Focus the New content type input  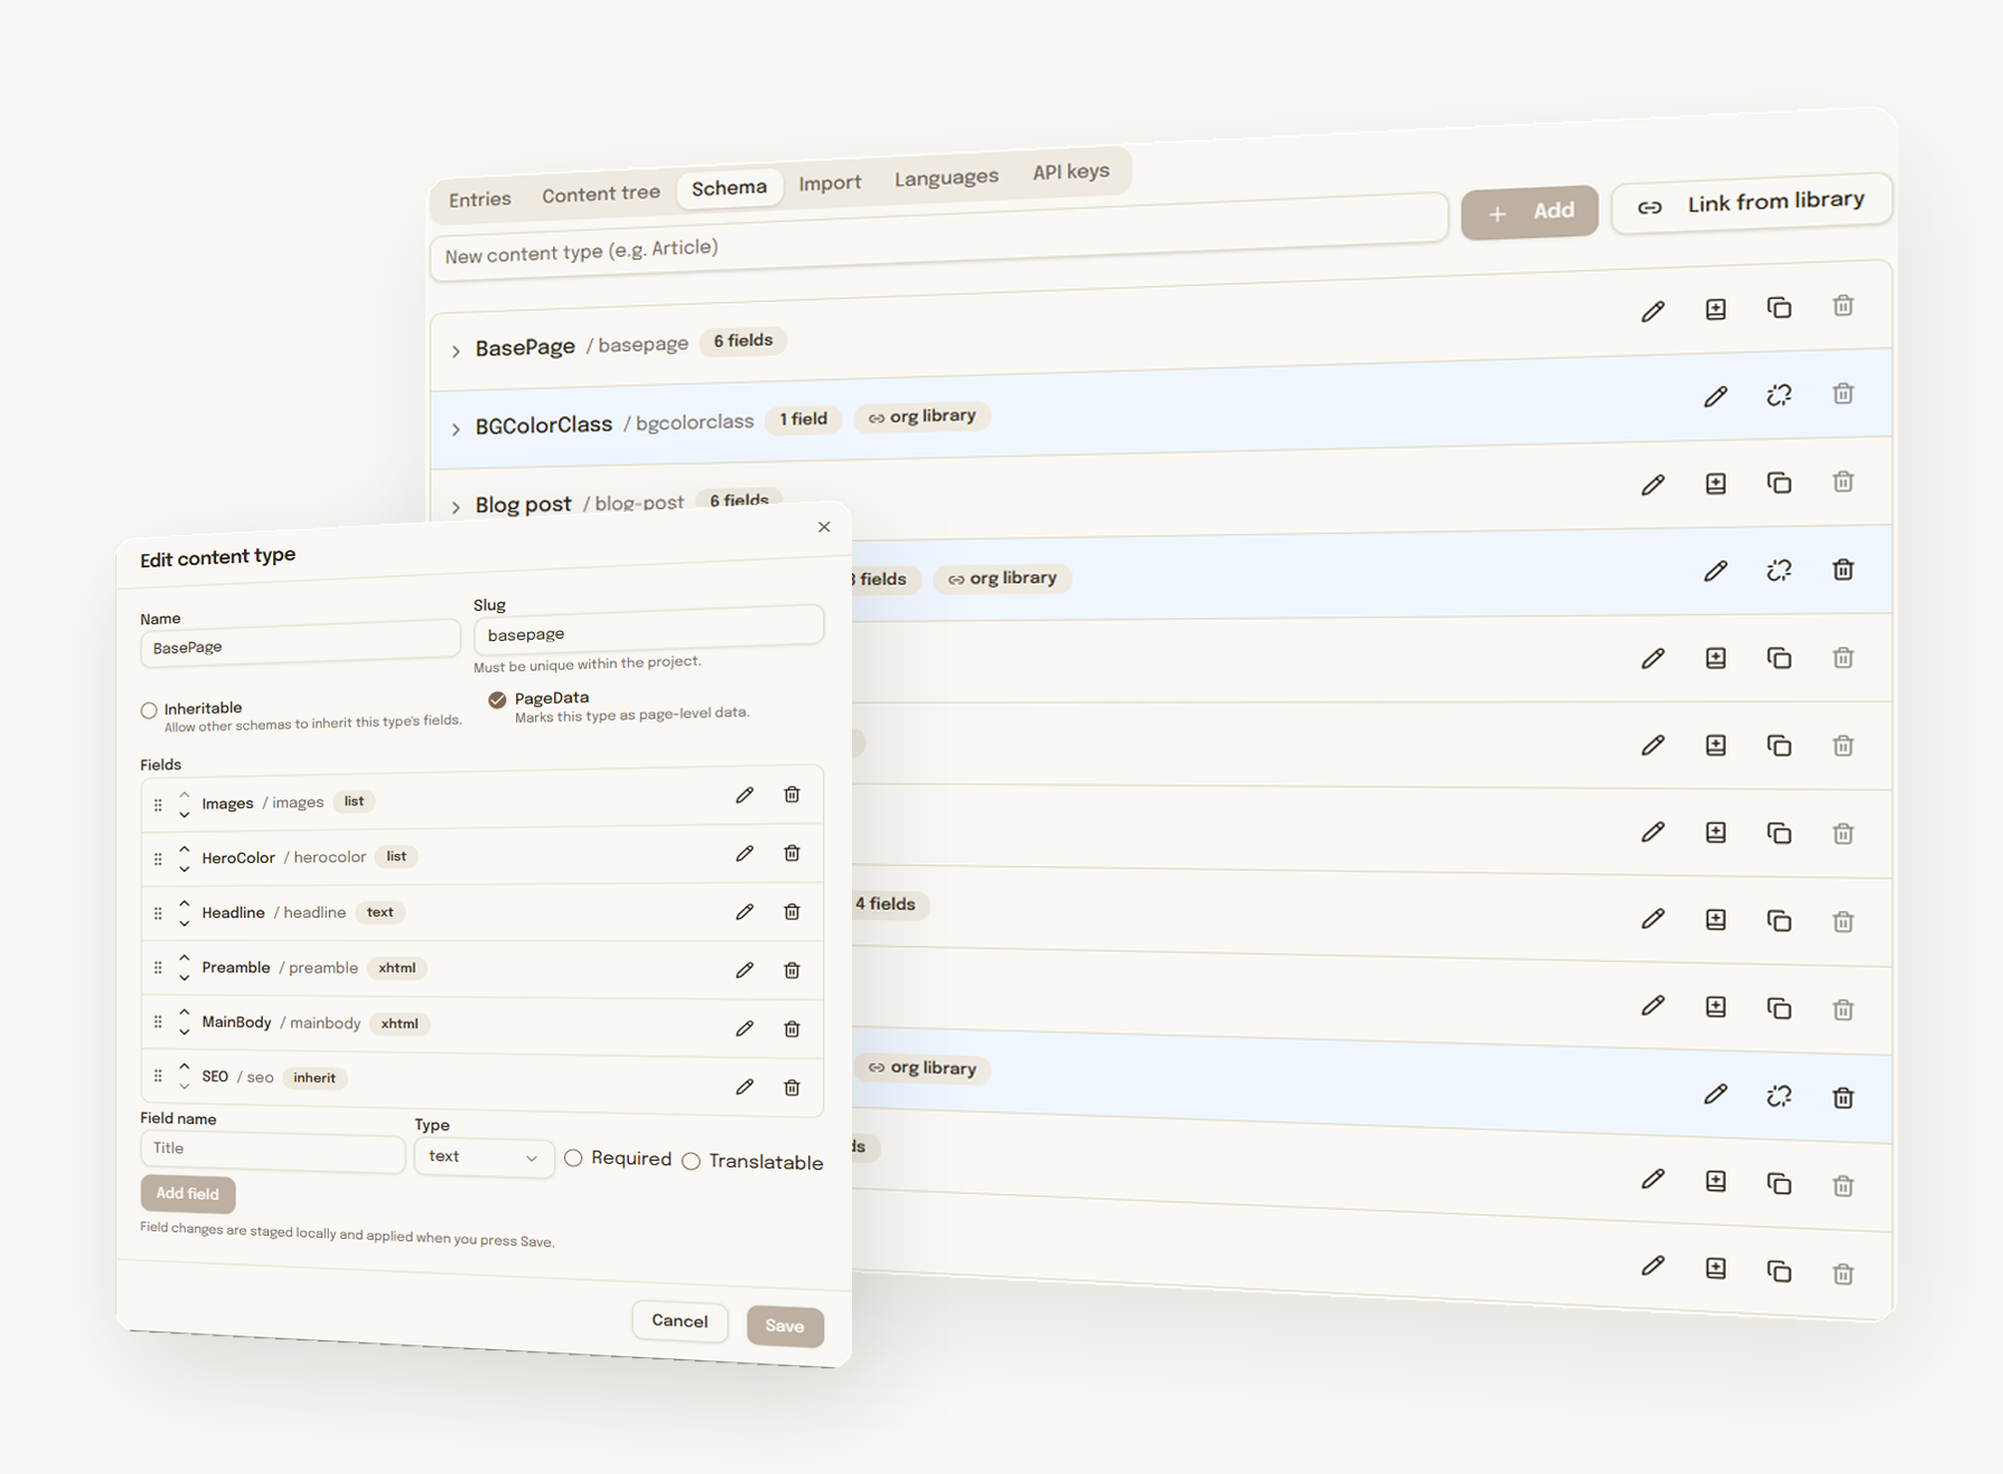[938, 235]
